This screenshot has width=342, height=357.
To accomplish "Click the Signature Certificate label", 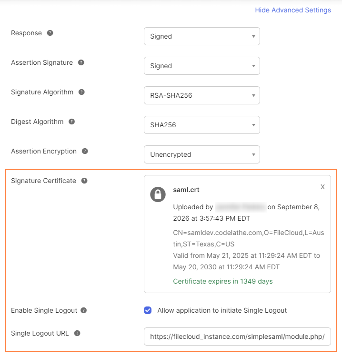I will point(43,181).
